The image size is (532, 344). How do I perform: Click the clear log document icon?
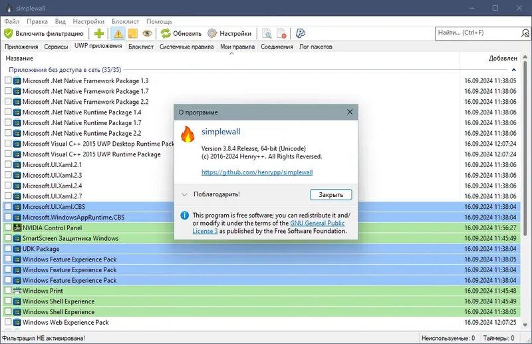tap(281, 33)
